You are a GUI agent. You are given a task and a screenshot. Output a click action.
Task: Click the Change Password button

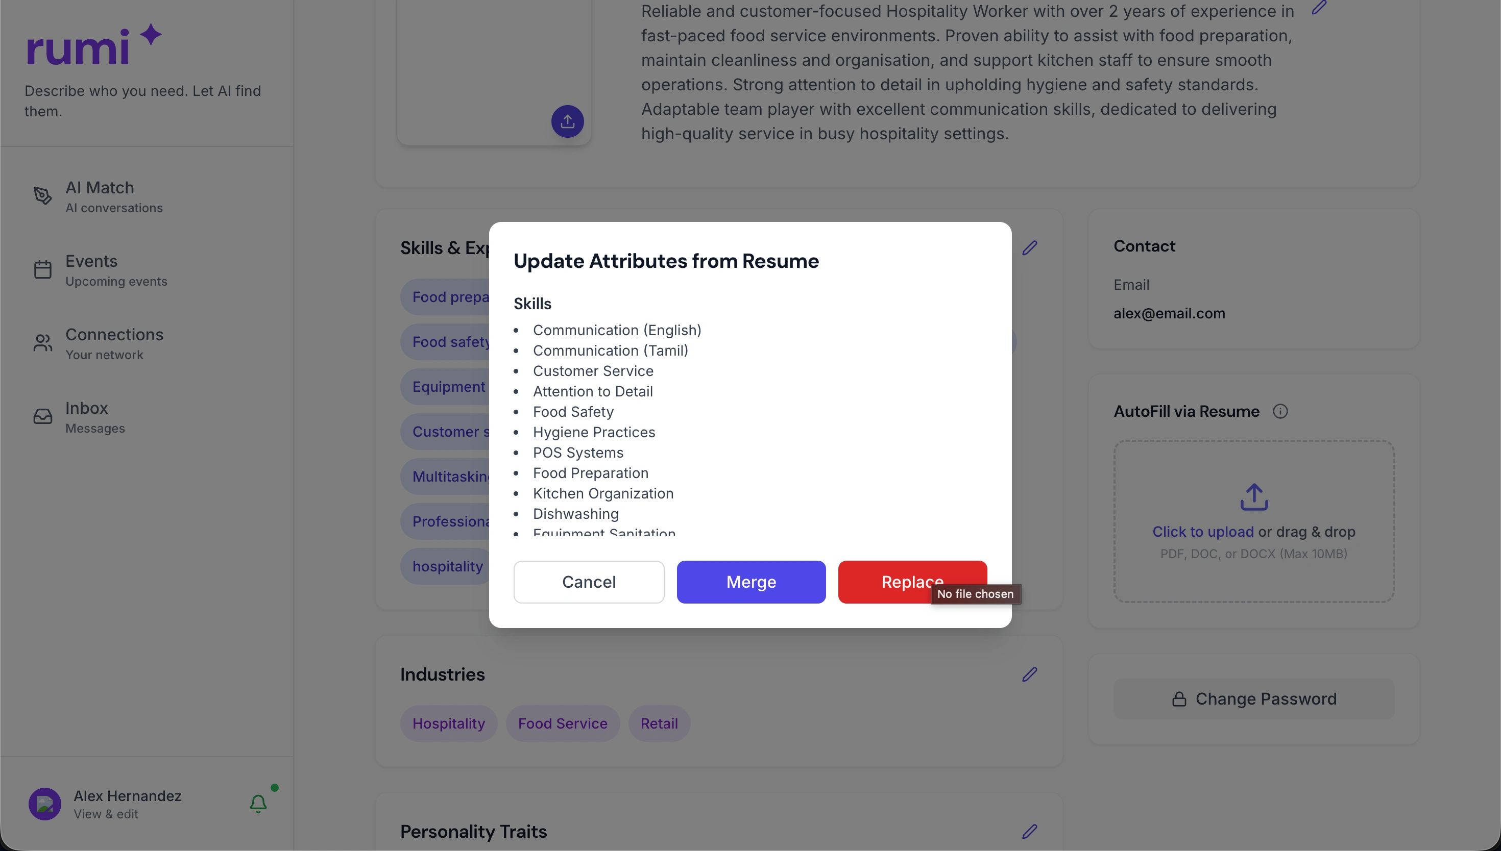[x=1254, y=699]
